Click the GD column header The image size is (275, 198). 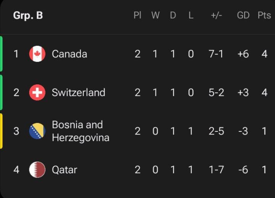(243, 15)
